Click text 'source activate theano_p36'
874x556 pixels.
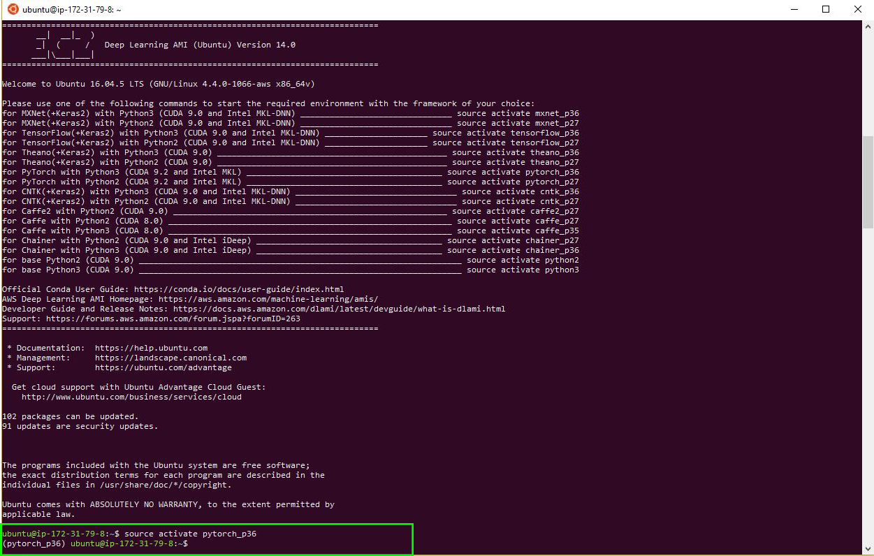point(516,152)
